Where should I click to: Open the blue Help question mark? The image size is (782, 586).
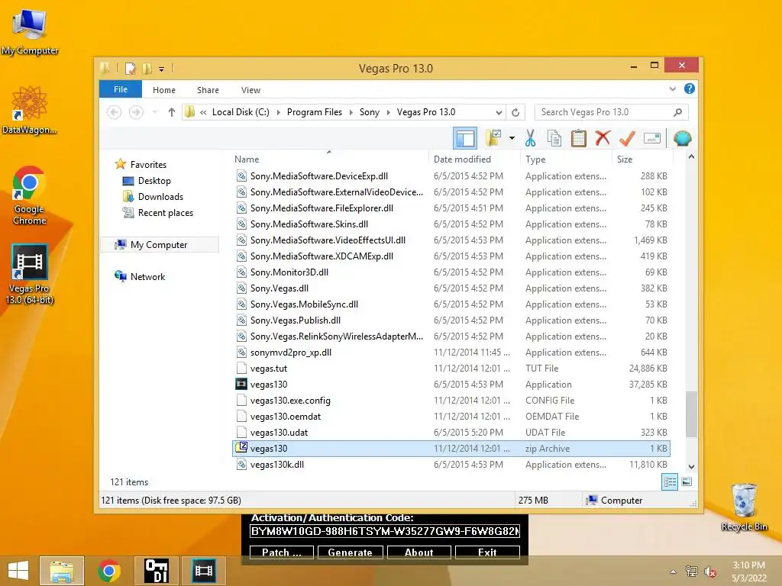(690, 89)
